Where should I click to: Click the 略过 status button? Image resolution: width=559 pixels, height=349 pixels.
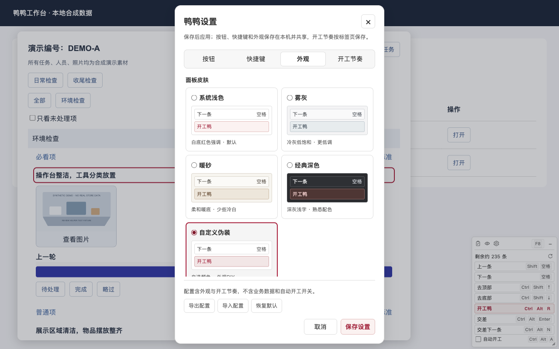108,289
